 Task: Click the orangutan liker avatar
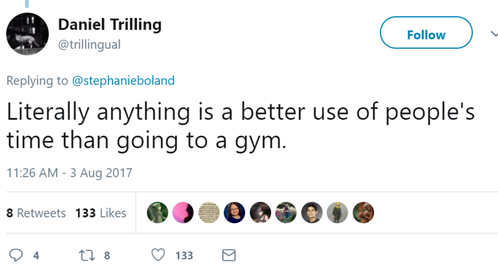click(x=363, y=213)
